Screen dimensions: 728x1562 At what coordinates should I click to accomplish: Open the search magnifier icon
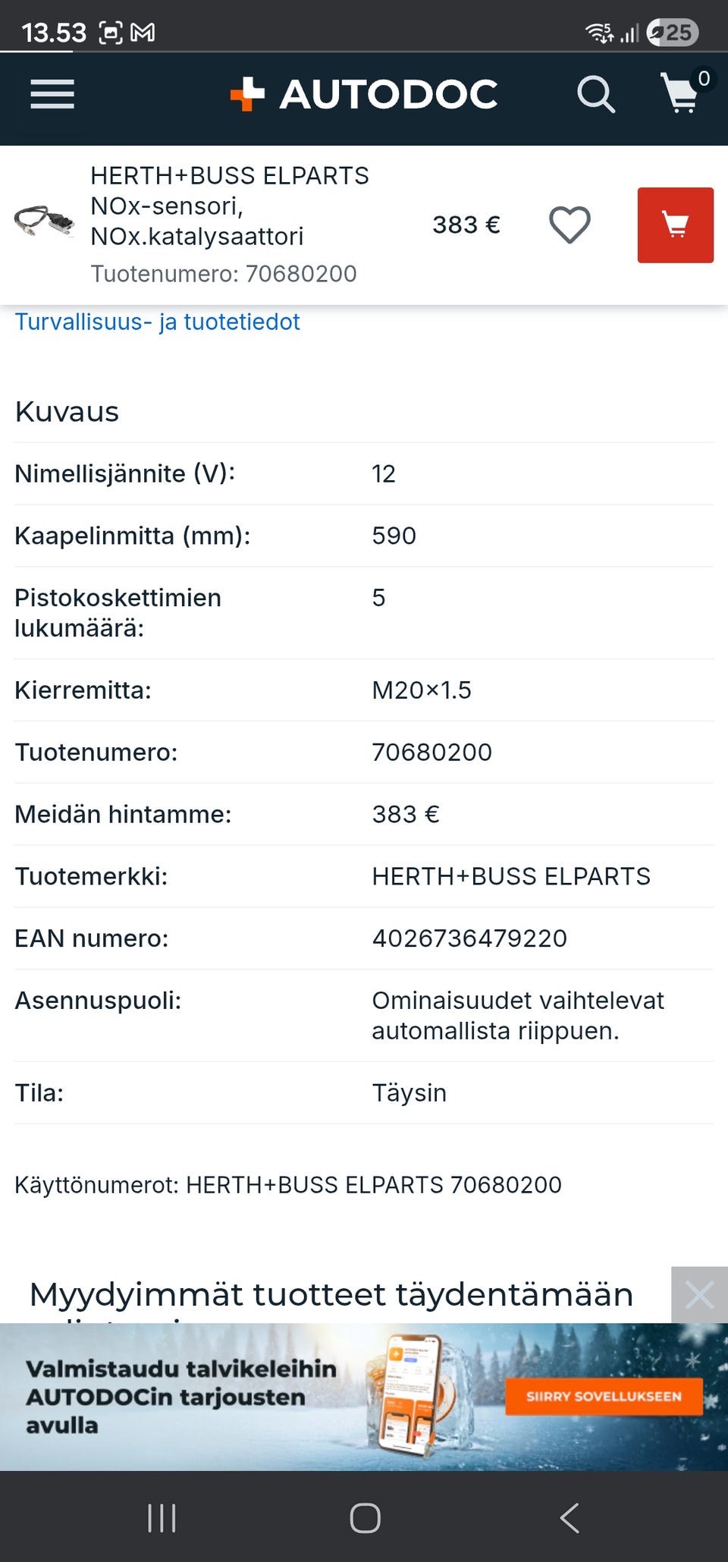[x=595, y=95]
